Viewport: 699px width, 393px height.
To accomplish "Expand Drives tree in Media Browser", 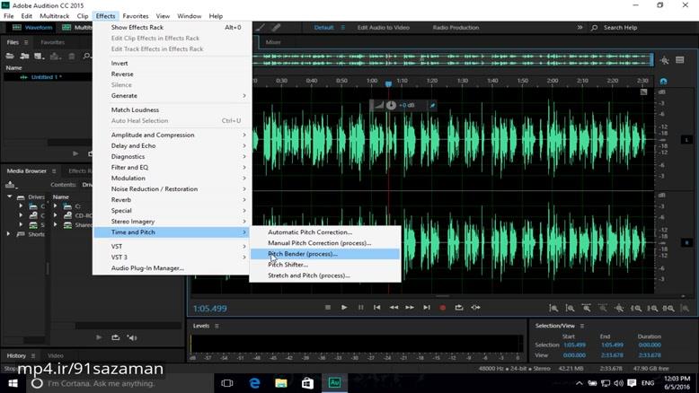I will click(x=9, y=196).
